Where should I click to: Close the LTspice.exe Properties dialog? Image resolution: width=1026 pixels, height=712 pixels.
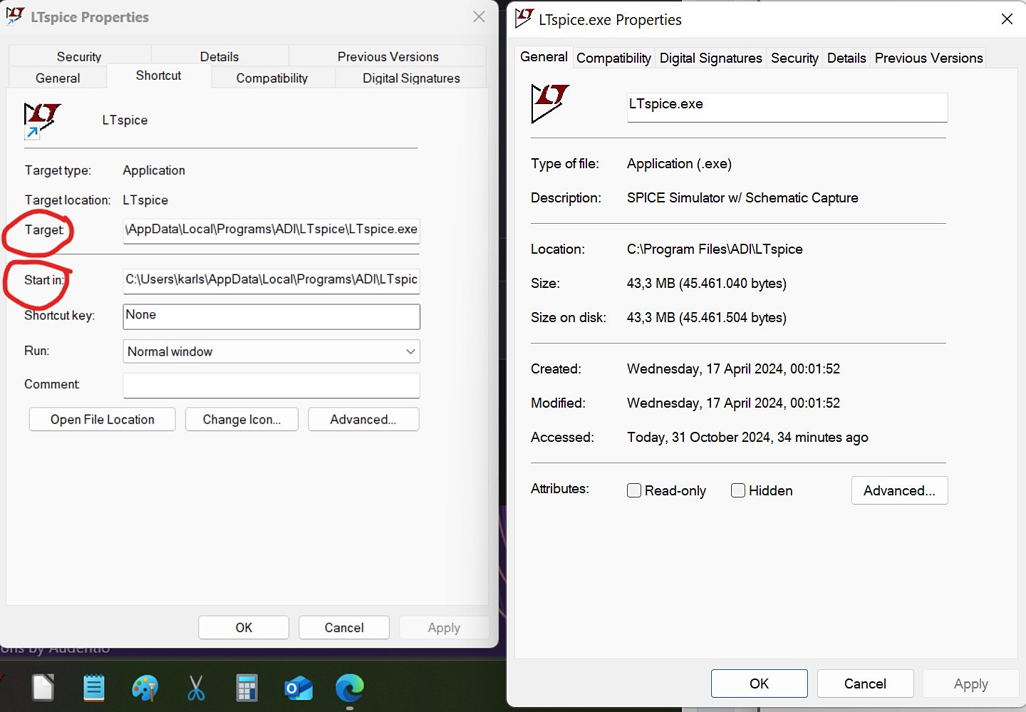coord(1007,19)
